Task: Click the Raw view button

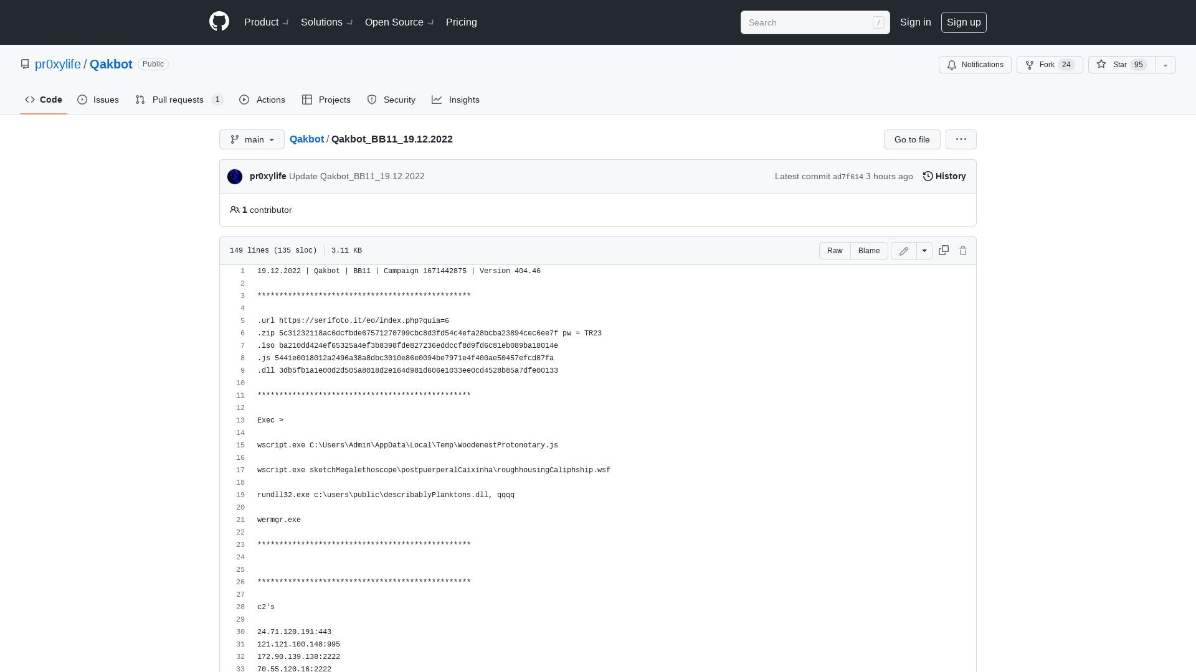Action: coord(835,250)
